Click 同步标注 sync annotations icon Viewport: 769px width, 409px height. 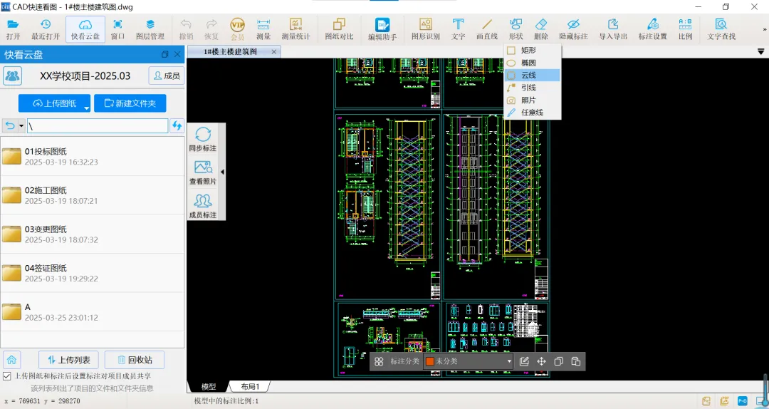tap(203, 139)
